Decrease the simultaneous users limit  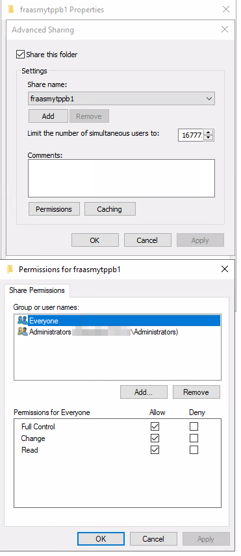point(209,138)
